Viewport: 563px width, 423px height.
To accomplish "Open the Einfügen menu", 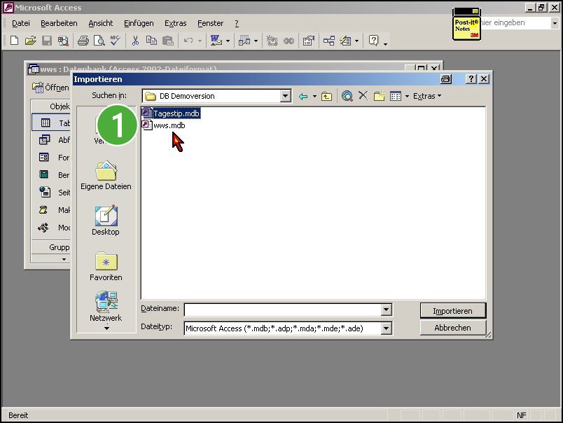I will pos(139,23).
